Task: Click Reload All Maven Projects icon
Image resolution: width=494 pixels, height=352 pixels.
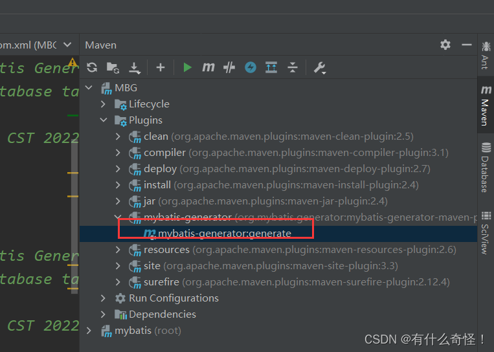Action: click(x=92, y=67)
